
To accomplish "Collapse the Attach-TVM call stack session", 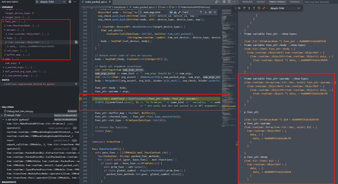I will [x=2, y=115].
